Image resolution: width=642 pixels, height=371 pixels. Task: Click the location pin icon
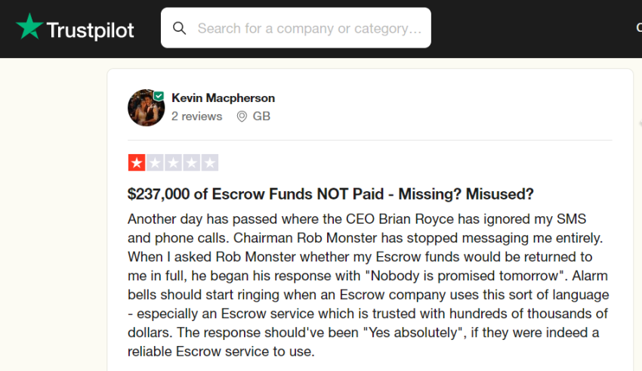(x=242, y=116)
